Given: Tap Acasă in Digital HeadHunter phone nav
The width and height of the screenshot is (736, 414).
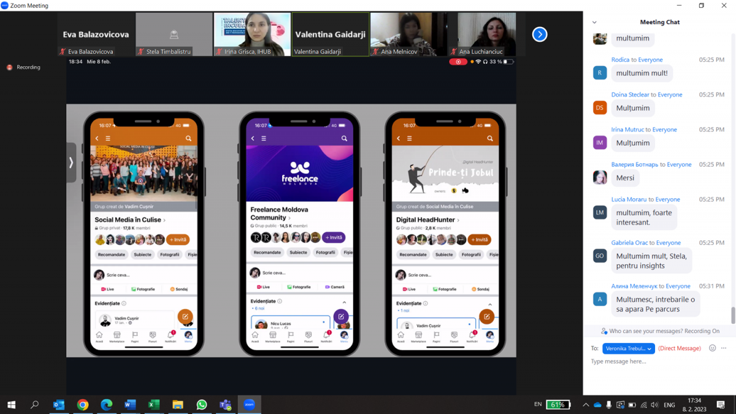Looking at the screenshot, I should click(401, 337).
